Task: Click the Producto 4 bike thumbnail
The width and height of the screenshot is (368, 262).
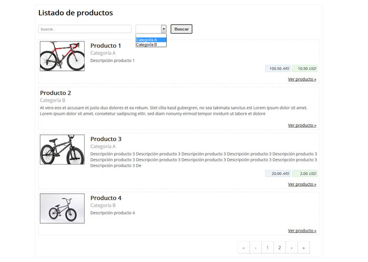Action: [62, 209]
